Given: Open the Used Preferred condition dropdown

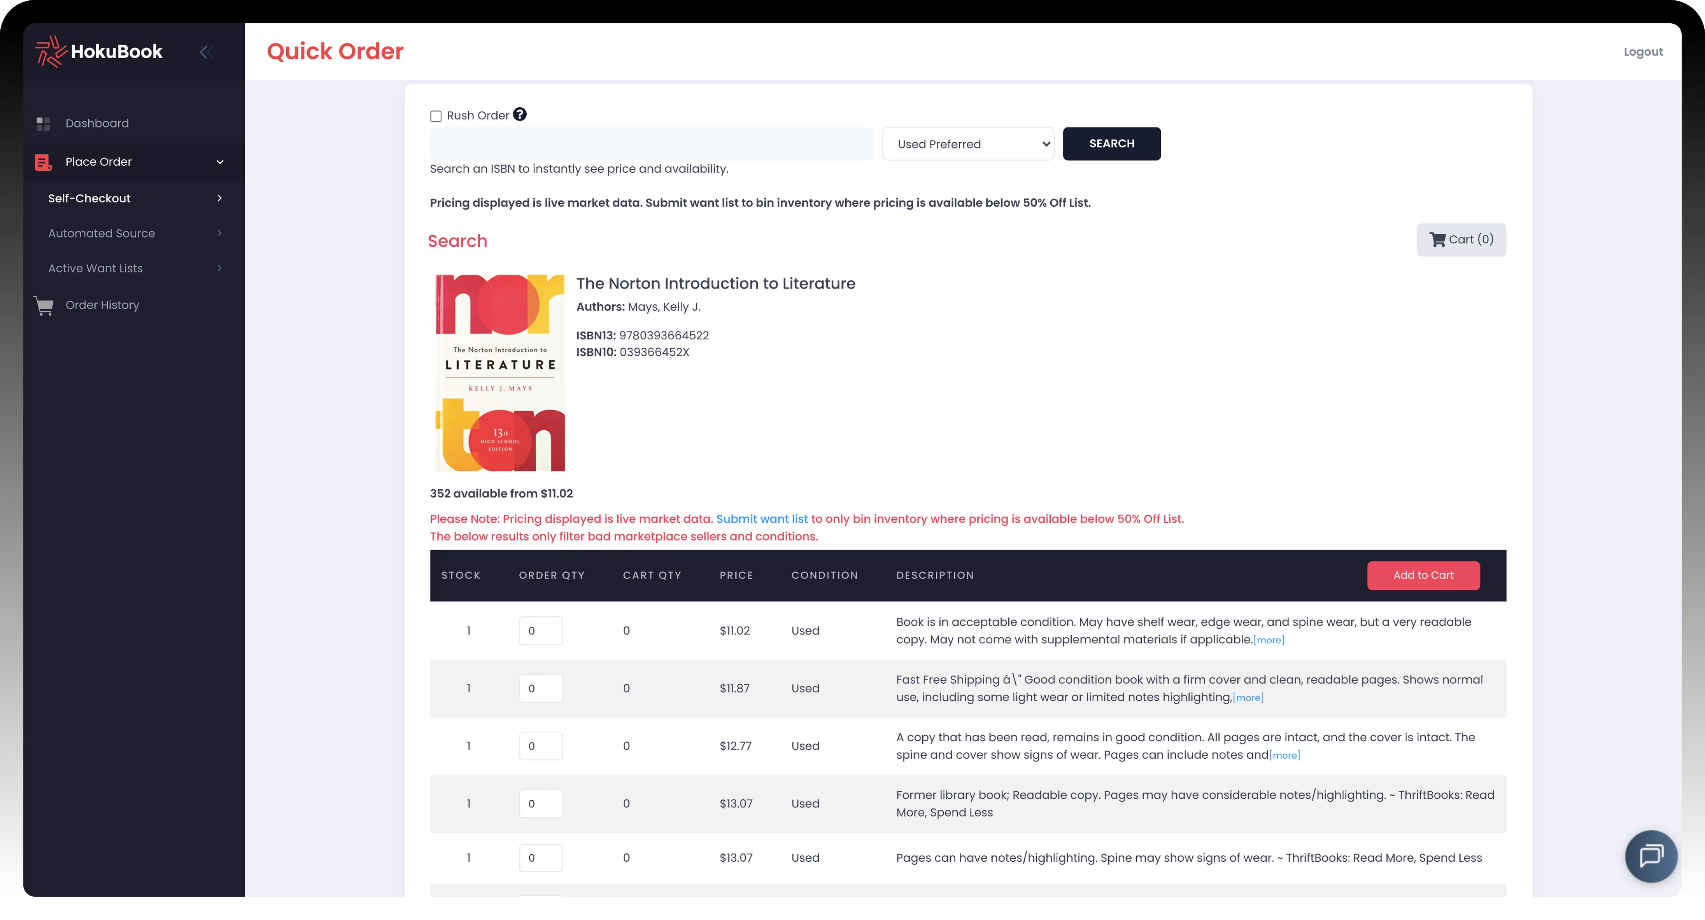Looking at the screenshot, I should 967,144.
